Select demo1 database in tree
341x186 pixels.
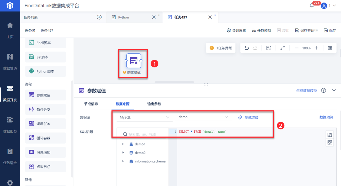pyautogui.click(x=140, y=144)
